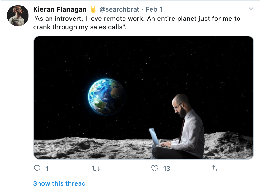Open the Kieran Flanagan profile name link

tap(60, 9)
